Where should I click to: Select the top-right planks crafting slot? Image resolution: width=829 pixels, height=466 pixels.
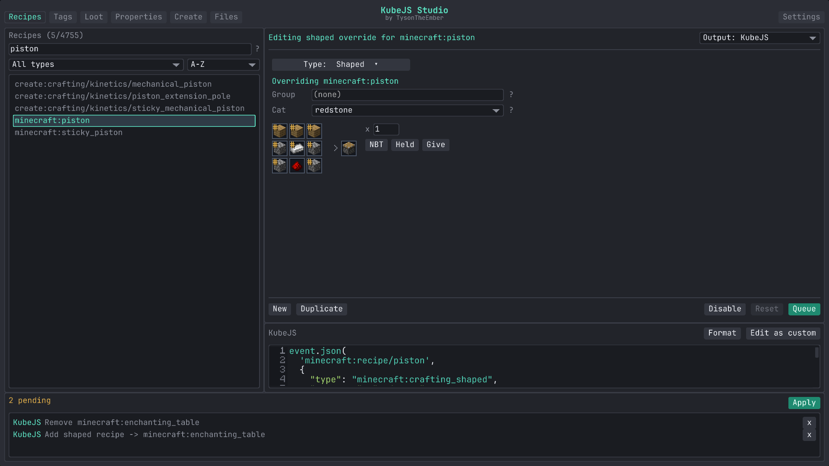pyautogui.click(x=314, y=131)
